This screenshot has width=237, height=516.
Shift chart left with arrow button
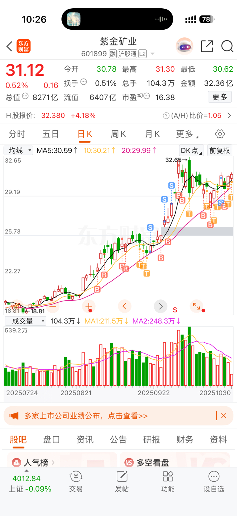click(x=125, y=306)
